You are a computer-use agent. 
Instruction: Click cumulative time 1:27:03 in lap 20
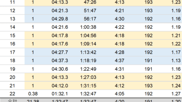point(88,77)
